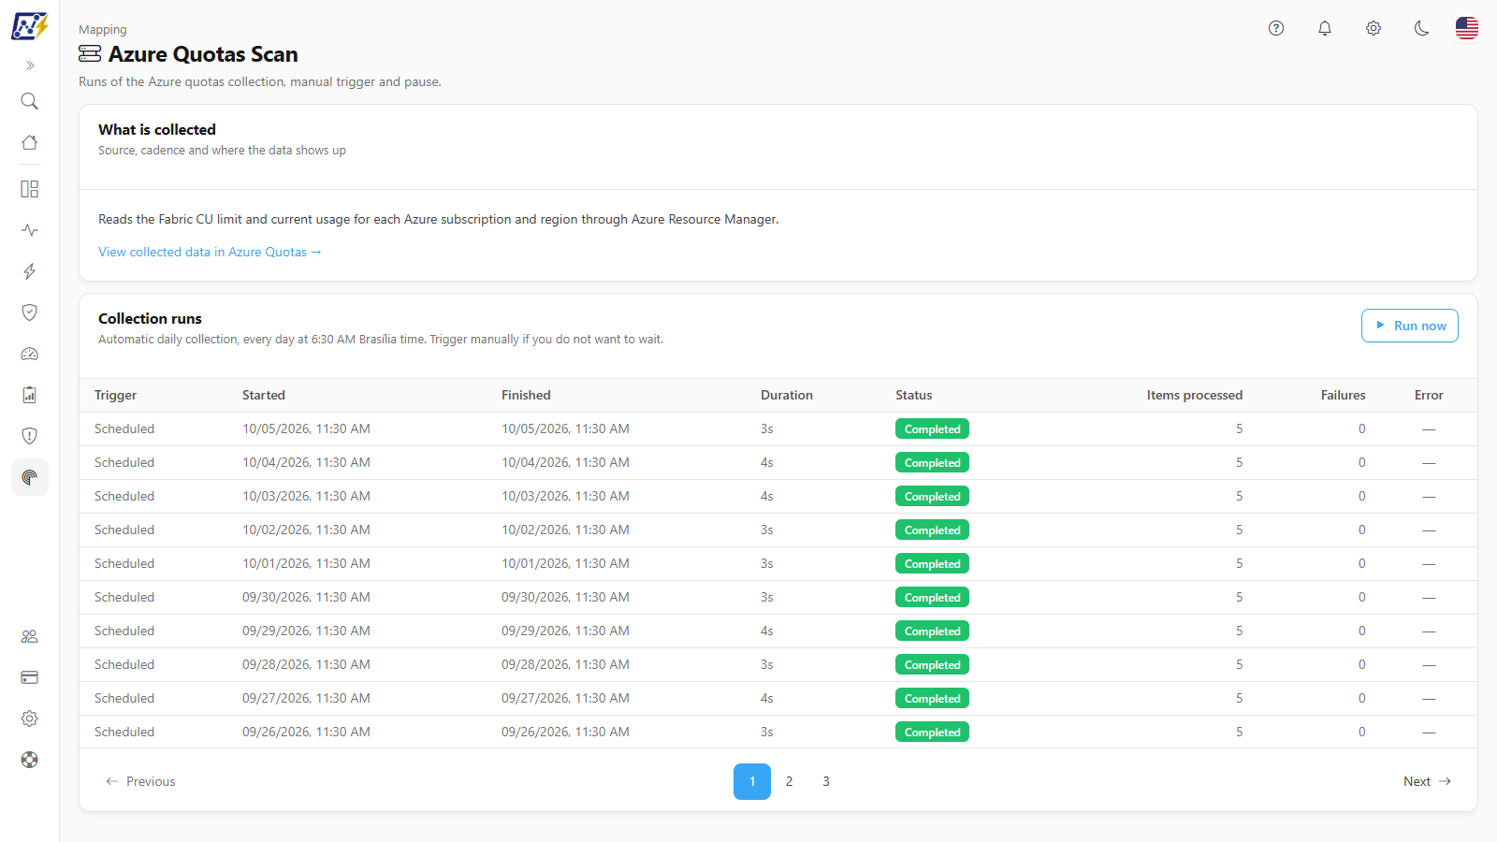Viewport: 1497px width, 842px height.
Task: Click Finished cell 10/02/2026, 11:30 AM
Action: (x=565, y=530)
